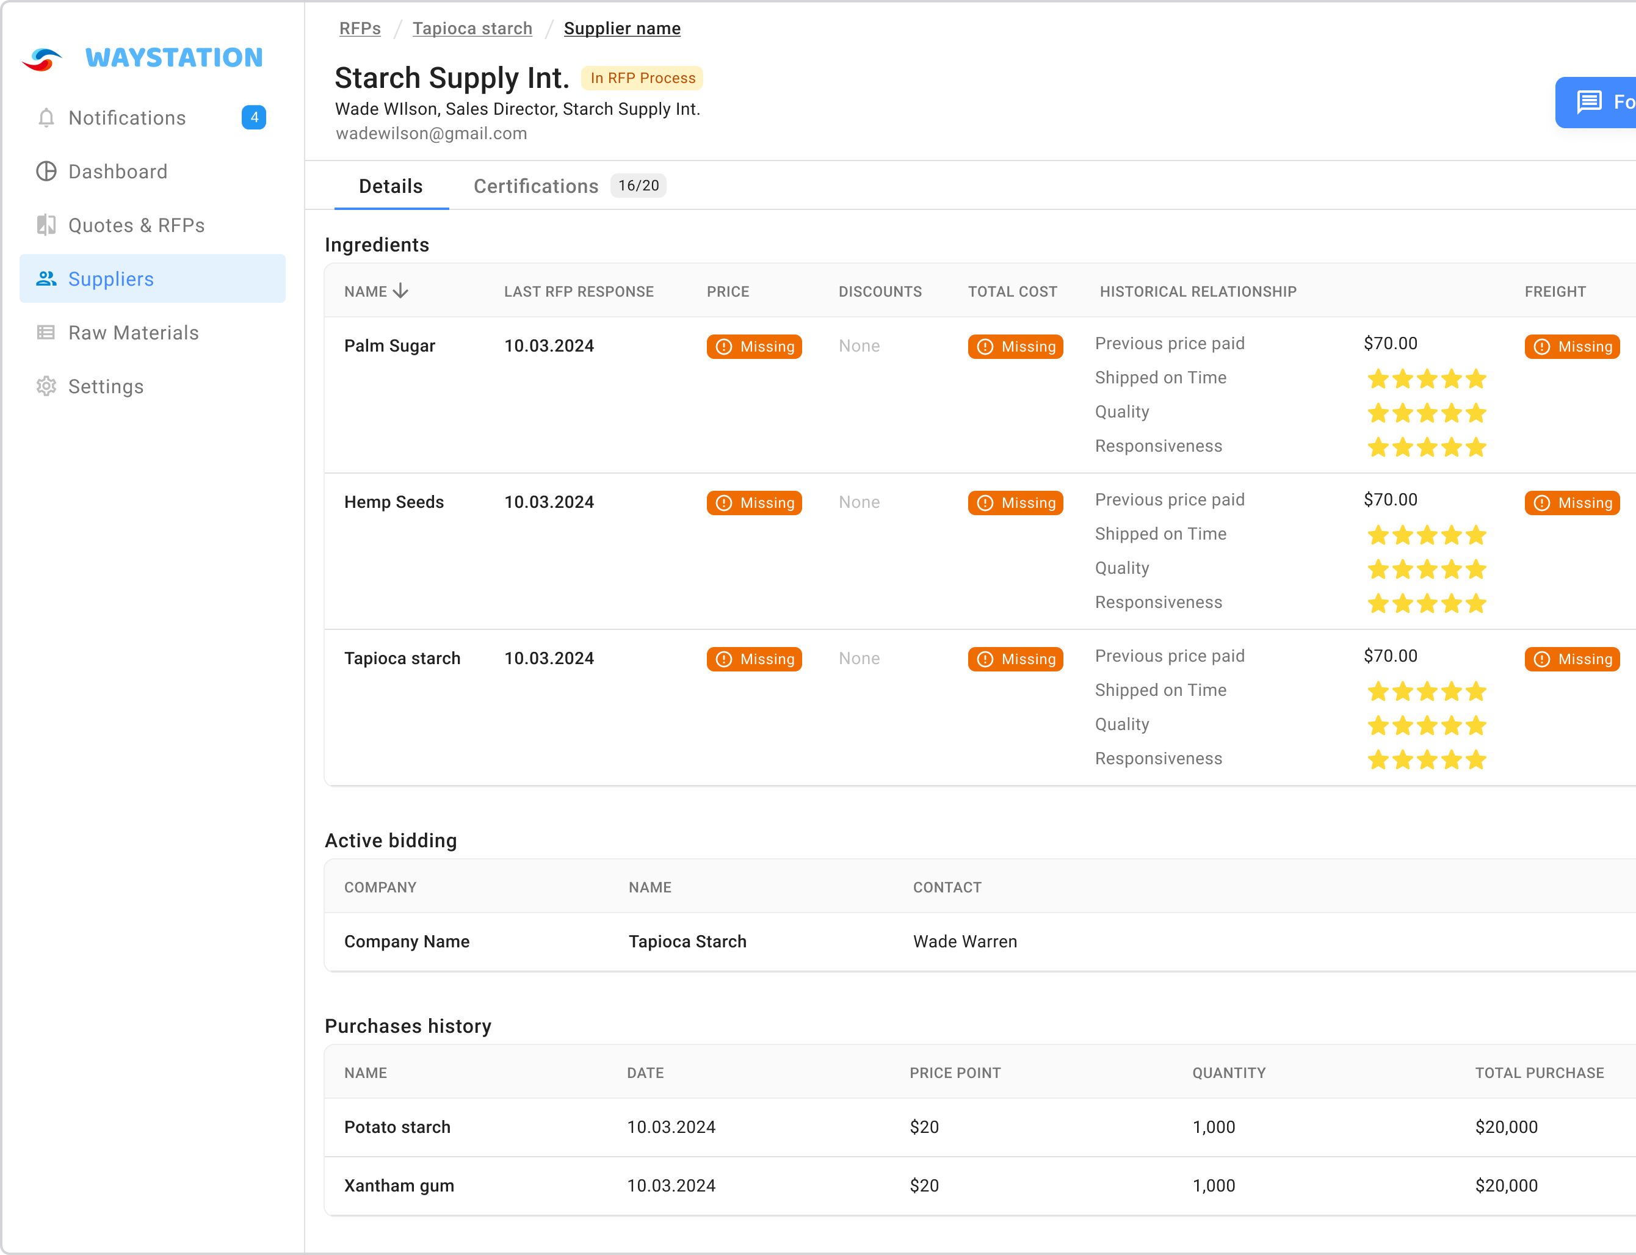Viewport: 1636px width, 1255px height.
Task: Click Hemp Seeds Responsiveness star rating
Action: point(1426,604)
